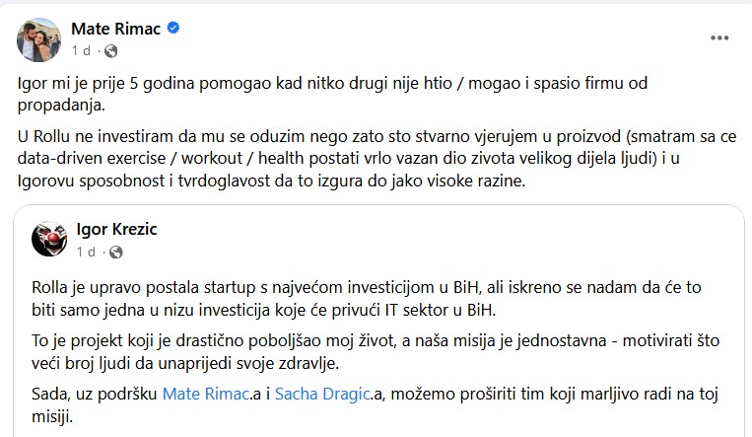Click the verified badge beside Mate Rimac
Screen dimensions: 752x437
(173, 30)
